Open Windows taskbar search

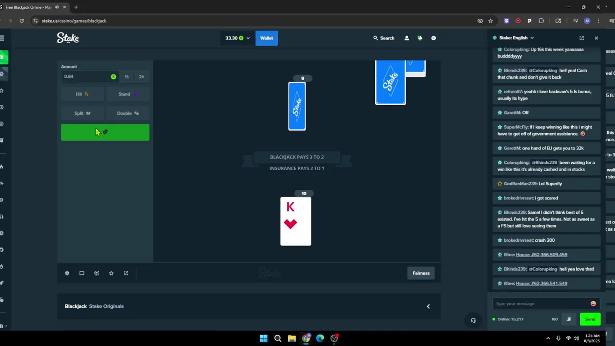[x=278, y=338]
